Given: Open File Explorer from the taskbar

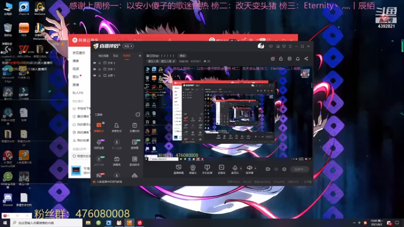Looking at the screenshot, I should (x=88, y=222).
